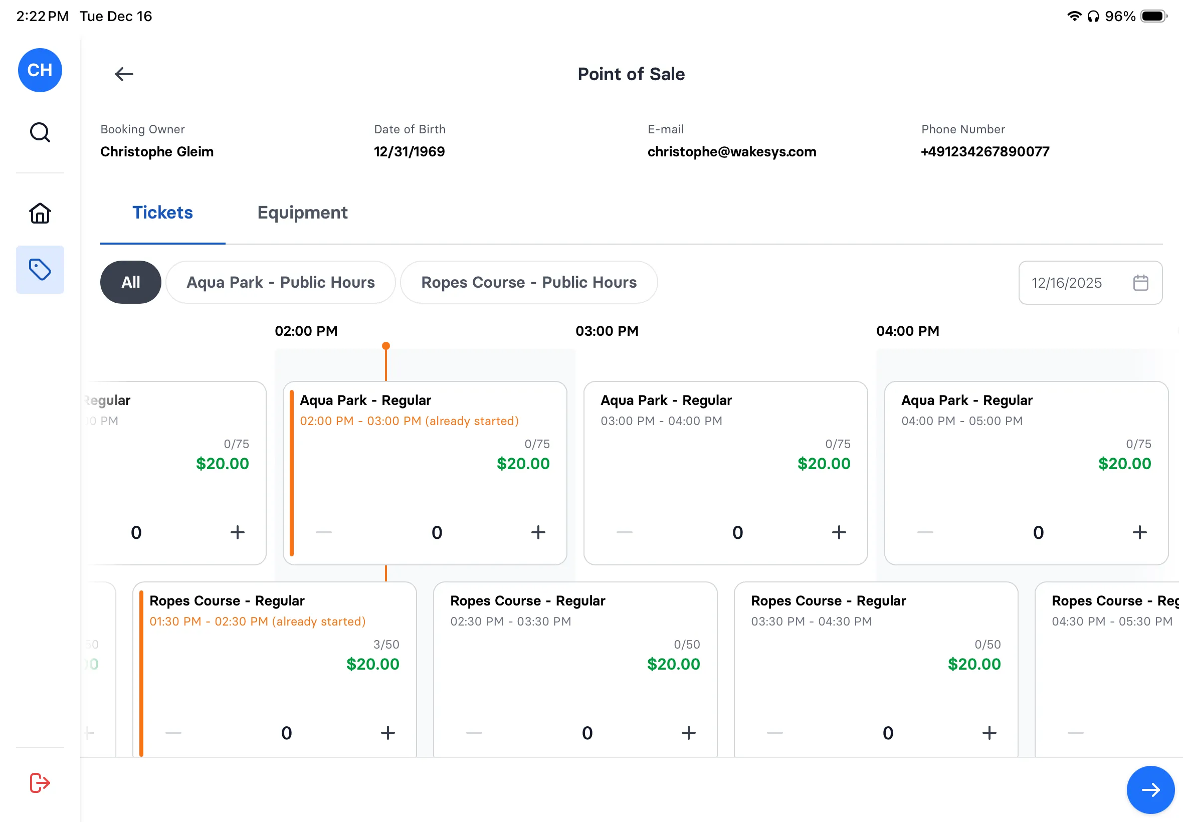Open the calendar icon beside the date field

pyautogui.click(x=1140, y=282)
